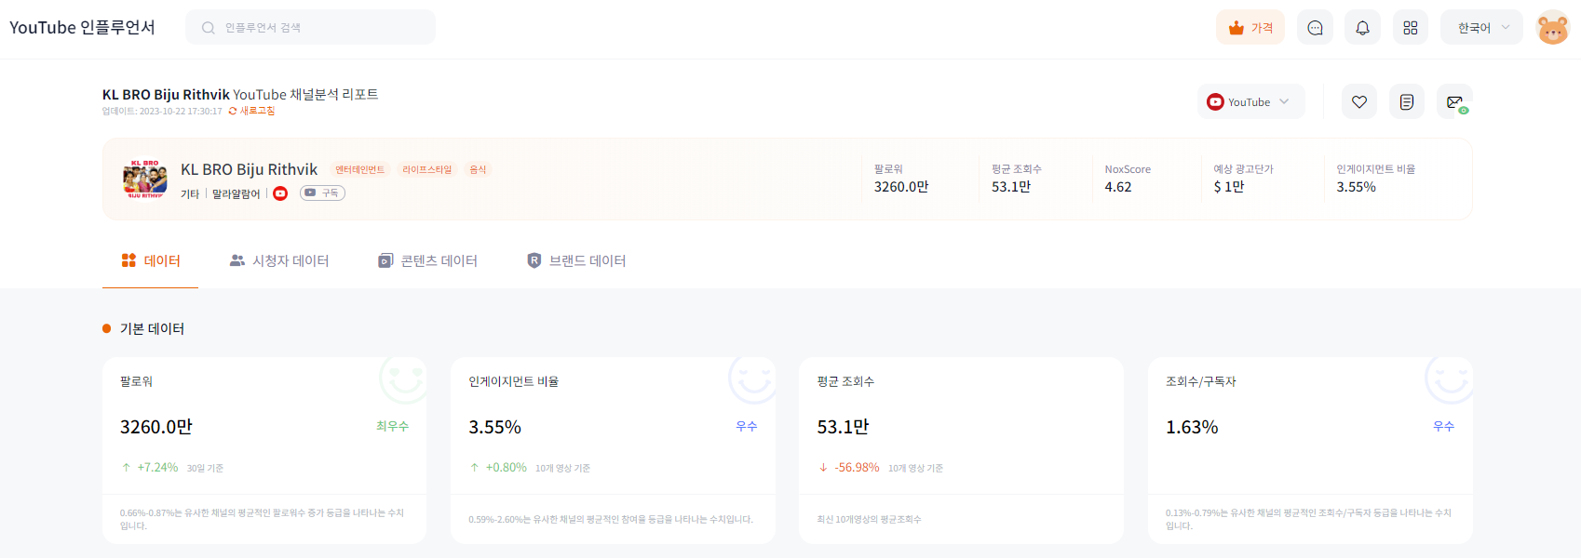Click the bear profile avatar
The image size is (1581, 558).
[1552, 28]
